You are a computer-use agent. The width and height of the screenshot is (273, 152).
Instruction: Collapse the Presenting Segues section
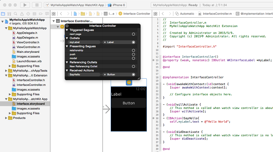click(67, 46)
